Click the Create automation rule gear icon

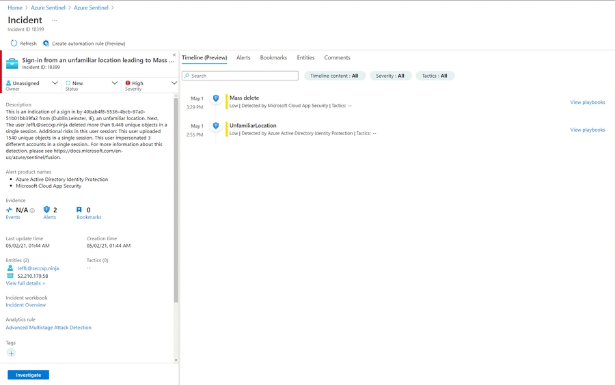pyautogui.click(x=46, y=44)
